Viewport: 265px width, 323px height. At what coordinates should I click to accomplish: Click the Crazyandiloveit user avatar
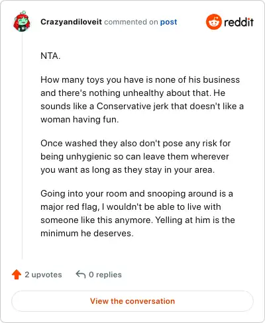click(22, 21)
